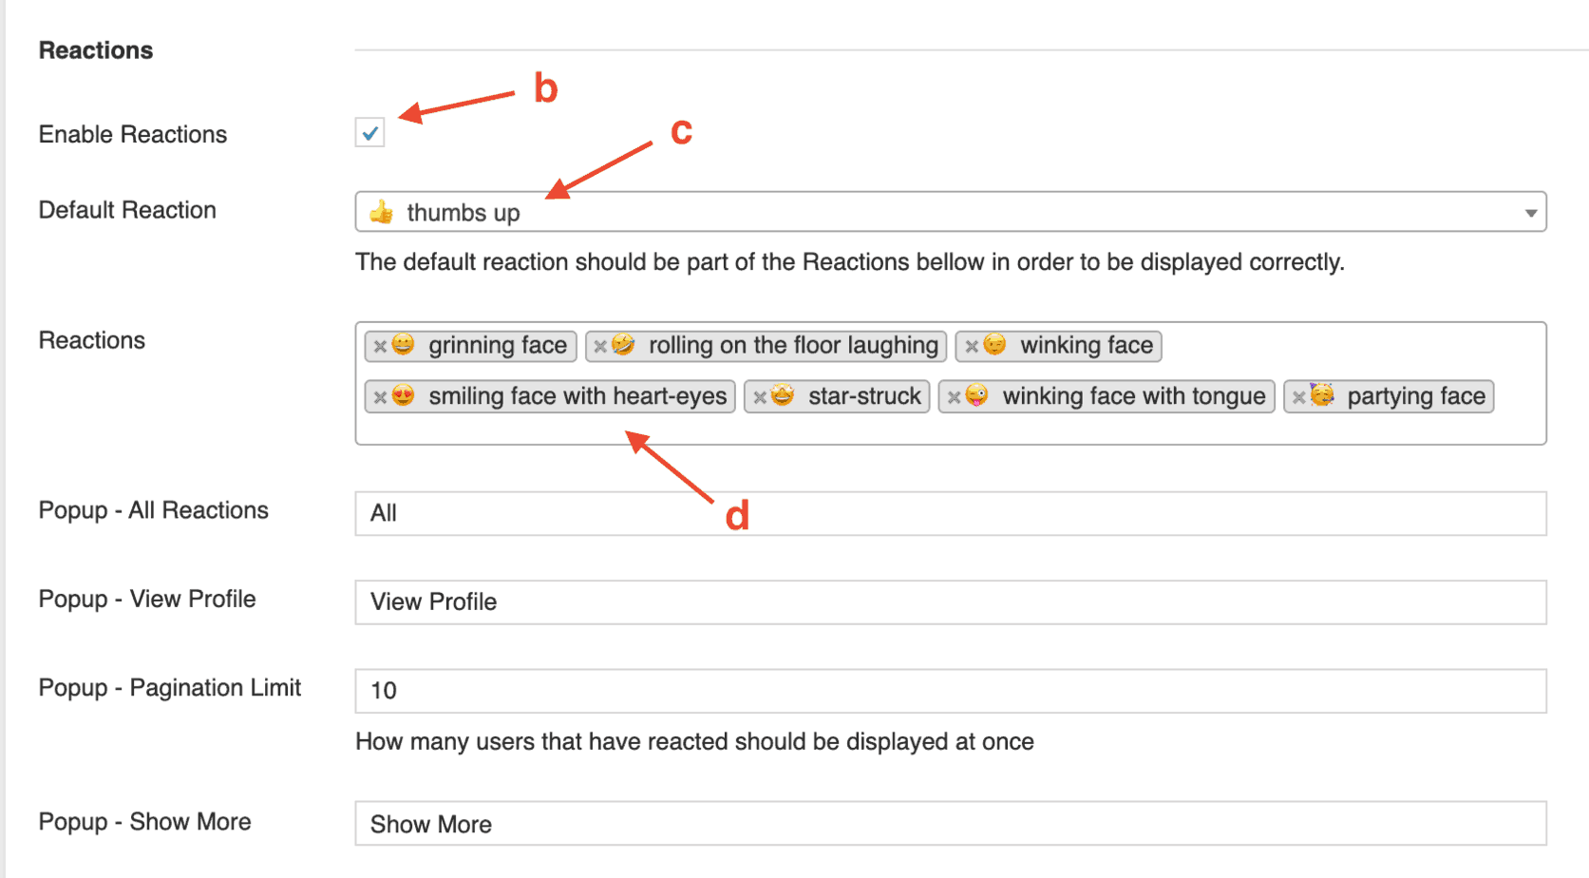The image size is (1589, 878).
Task: Remove winking face with tongue tag
Action: pyautogui.click(x=954, y=397)
